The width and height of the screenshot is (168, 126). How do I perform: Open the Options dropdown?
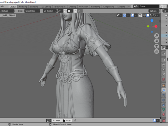154,11
